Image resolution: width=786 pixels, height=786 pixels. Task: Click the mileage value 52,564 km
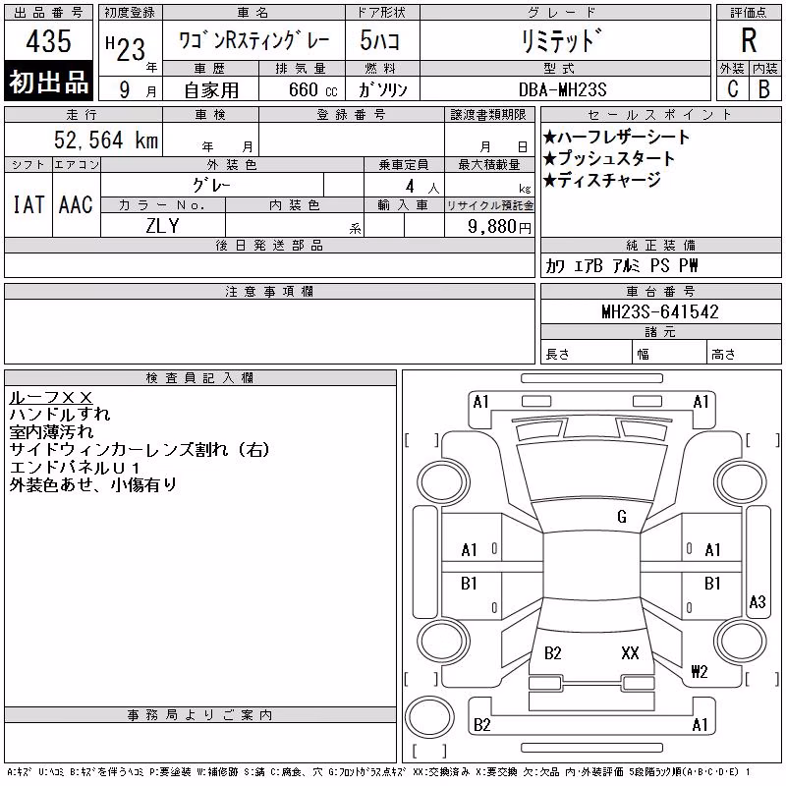106,140
